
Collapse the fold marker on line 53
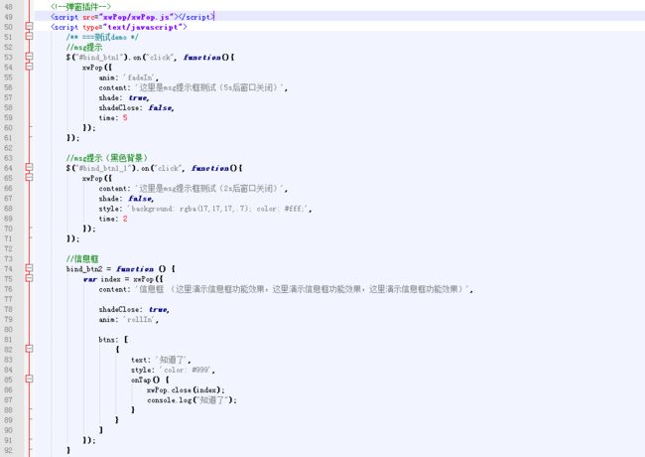point(29,57)
